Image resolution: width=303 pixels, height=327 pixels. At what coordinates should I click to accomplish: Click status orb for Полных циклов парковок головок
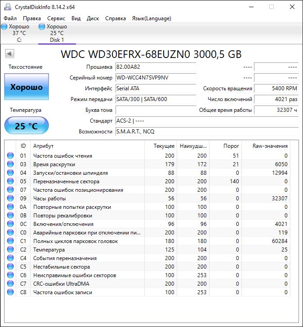point(10,241)
